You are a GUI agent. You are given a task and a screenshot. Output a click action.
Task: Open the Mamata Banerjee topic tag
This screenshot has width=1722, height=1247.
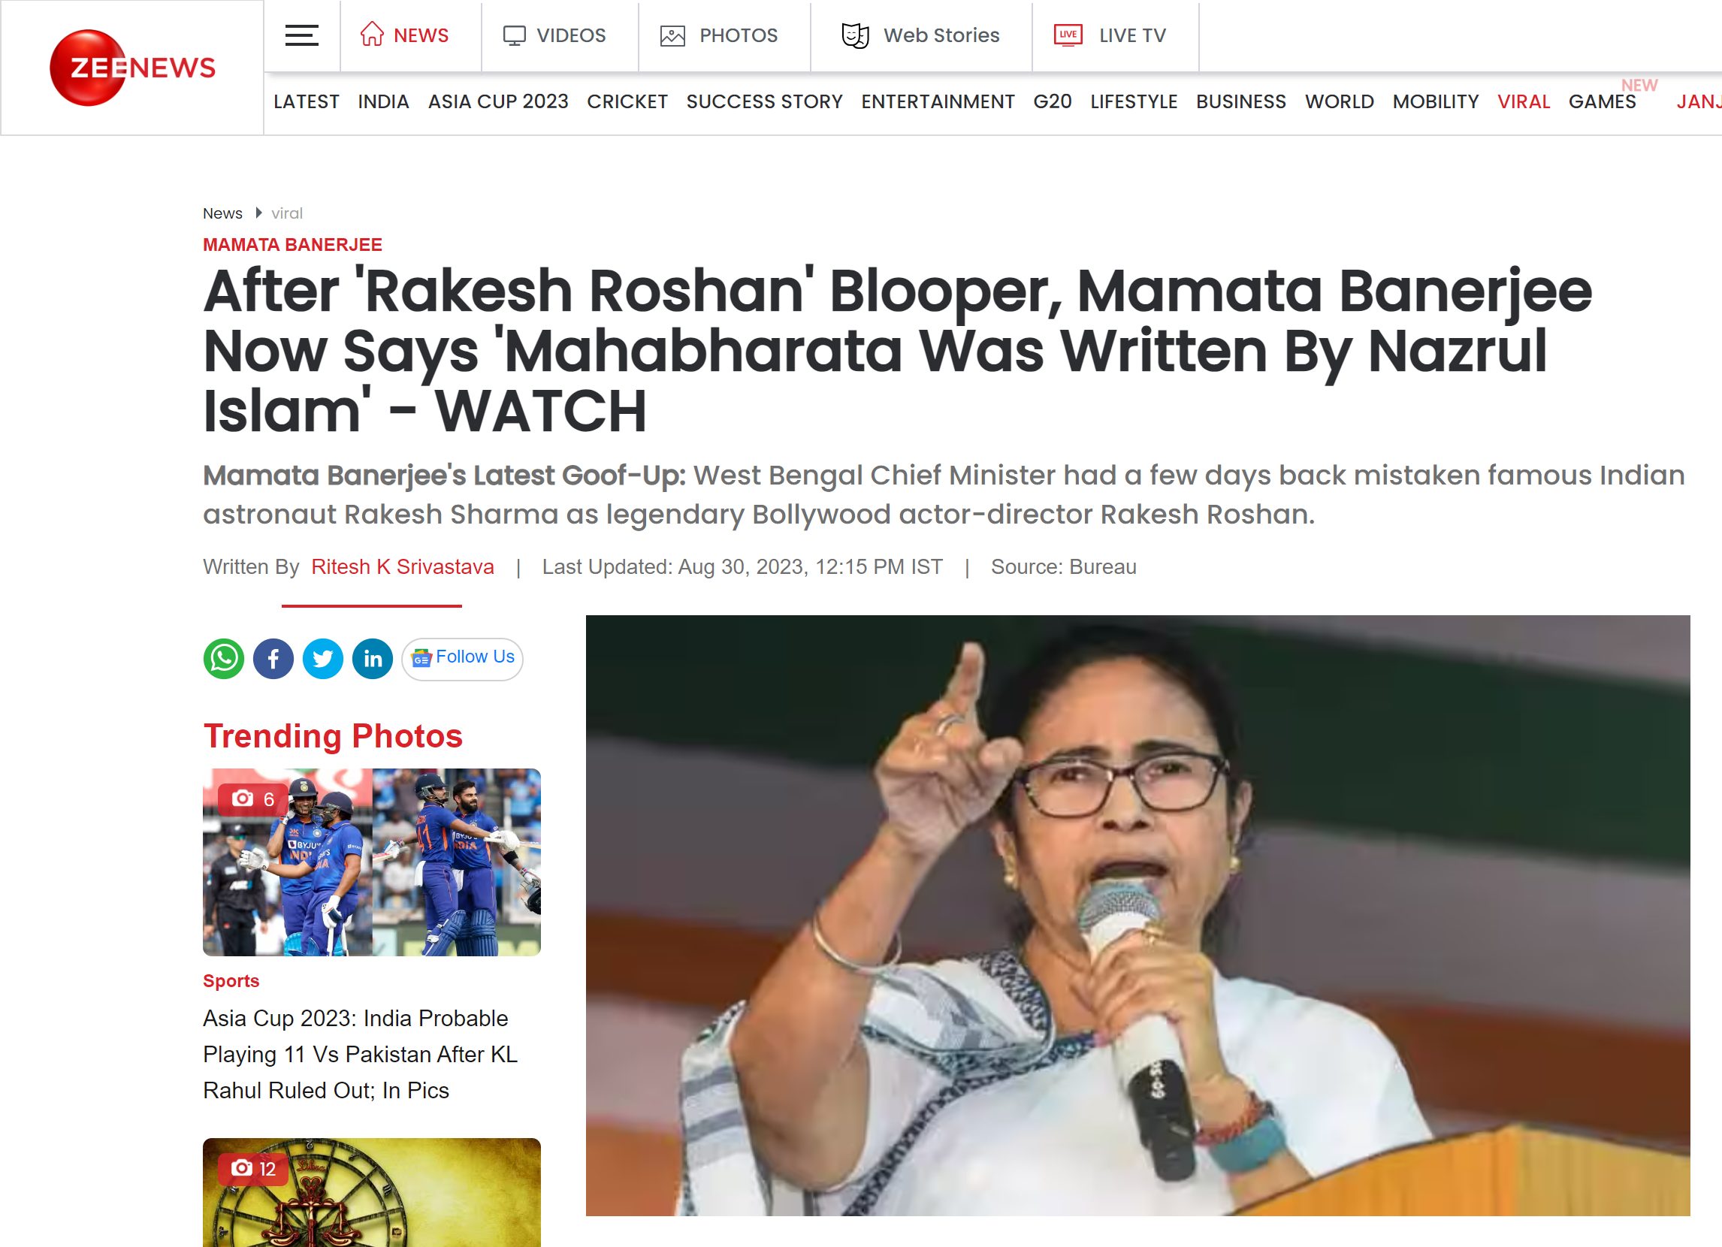(292, 244)
